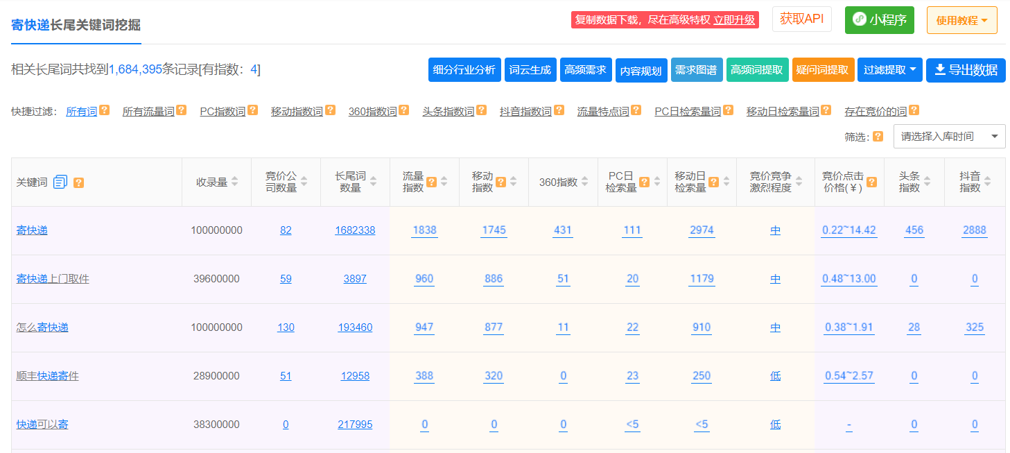Select the 头条指数词 quick filter
The width and height of the screenshot is (1010, 453).
[448, 111]
